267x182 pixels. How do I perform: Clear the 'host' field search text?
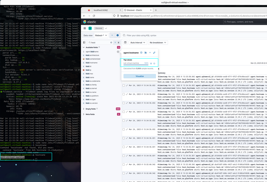(111, 43)
